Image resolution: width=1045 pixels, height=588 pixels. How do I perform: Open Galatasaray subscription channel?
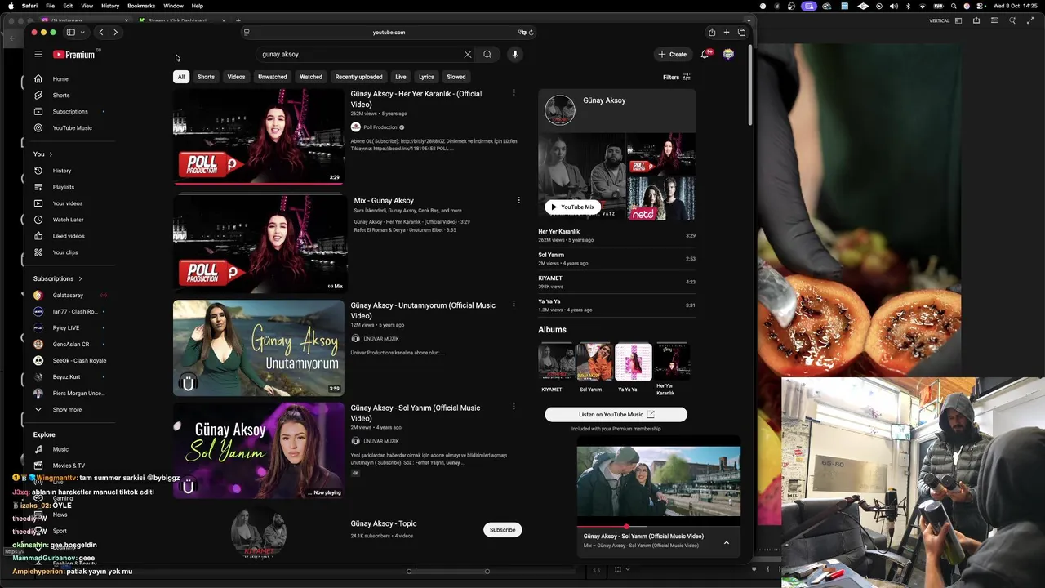(69, 296)
